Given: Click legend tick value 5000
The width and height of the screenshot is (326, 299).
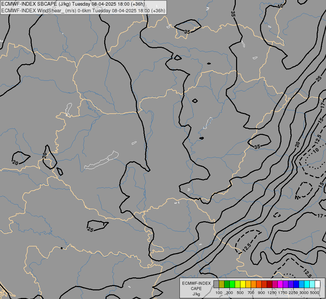Looking at the screenshot, I should pos(315,293).
